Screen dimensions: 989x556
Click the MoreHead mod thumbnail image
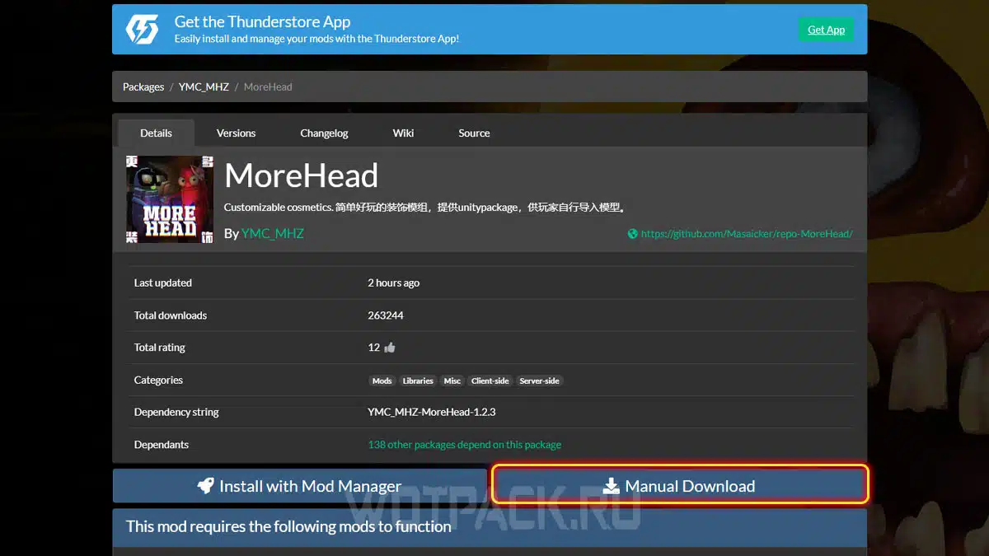pyautogui.click(x=170, y=199)
